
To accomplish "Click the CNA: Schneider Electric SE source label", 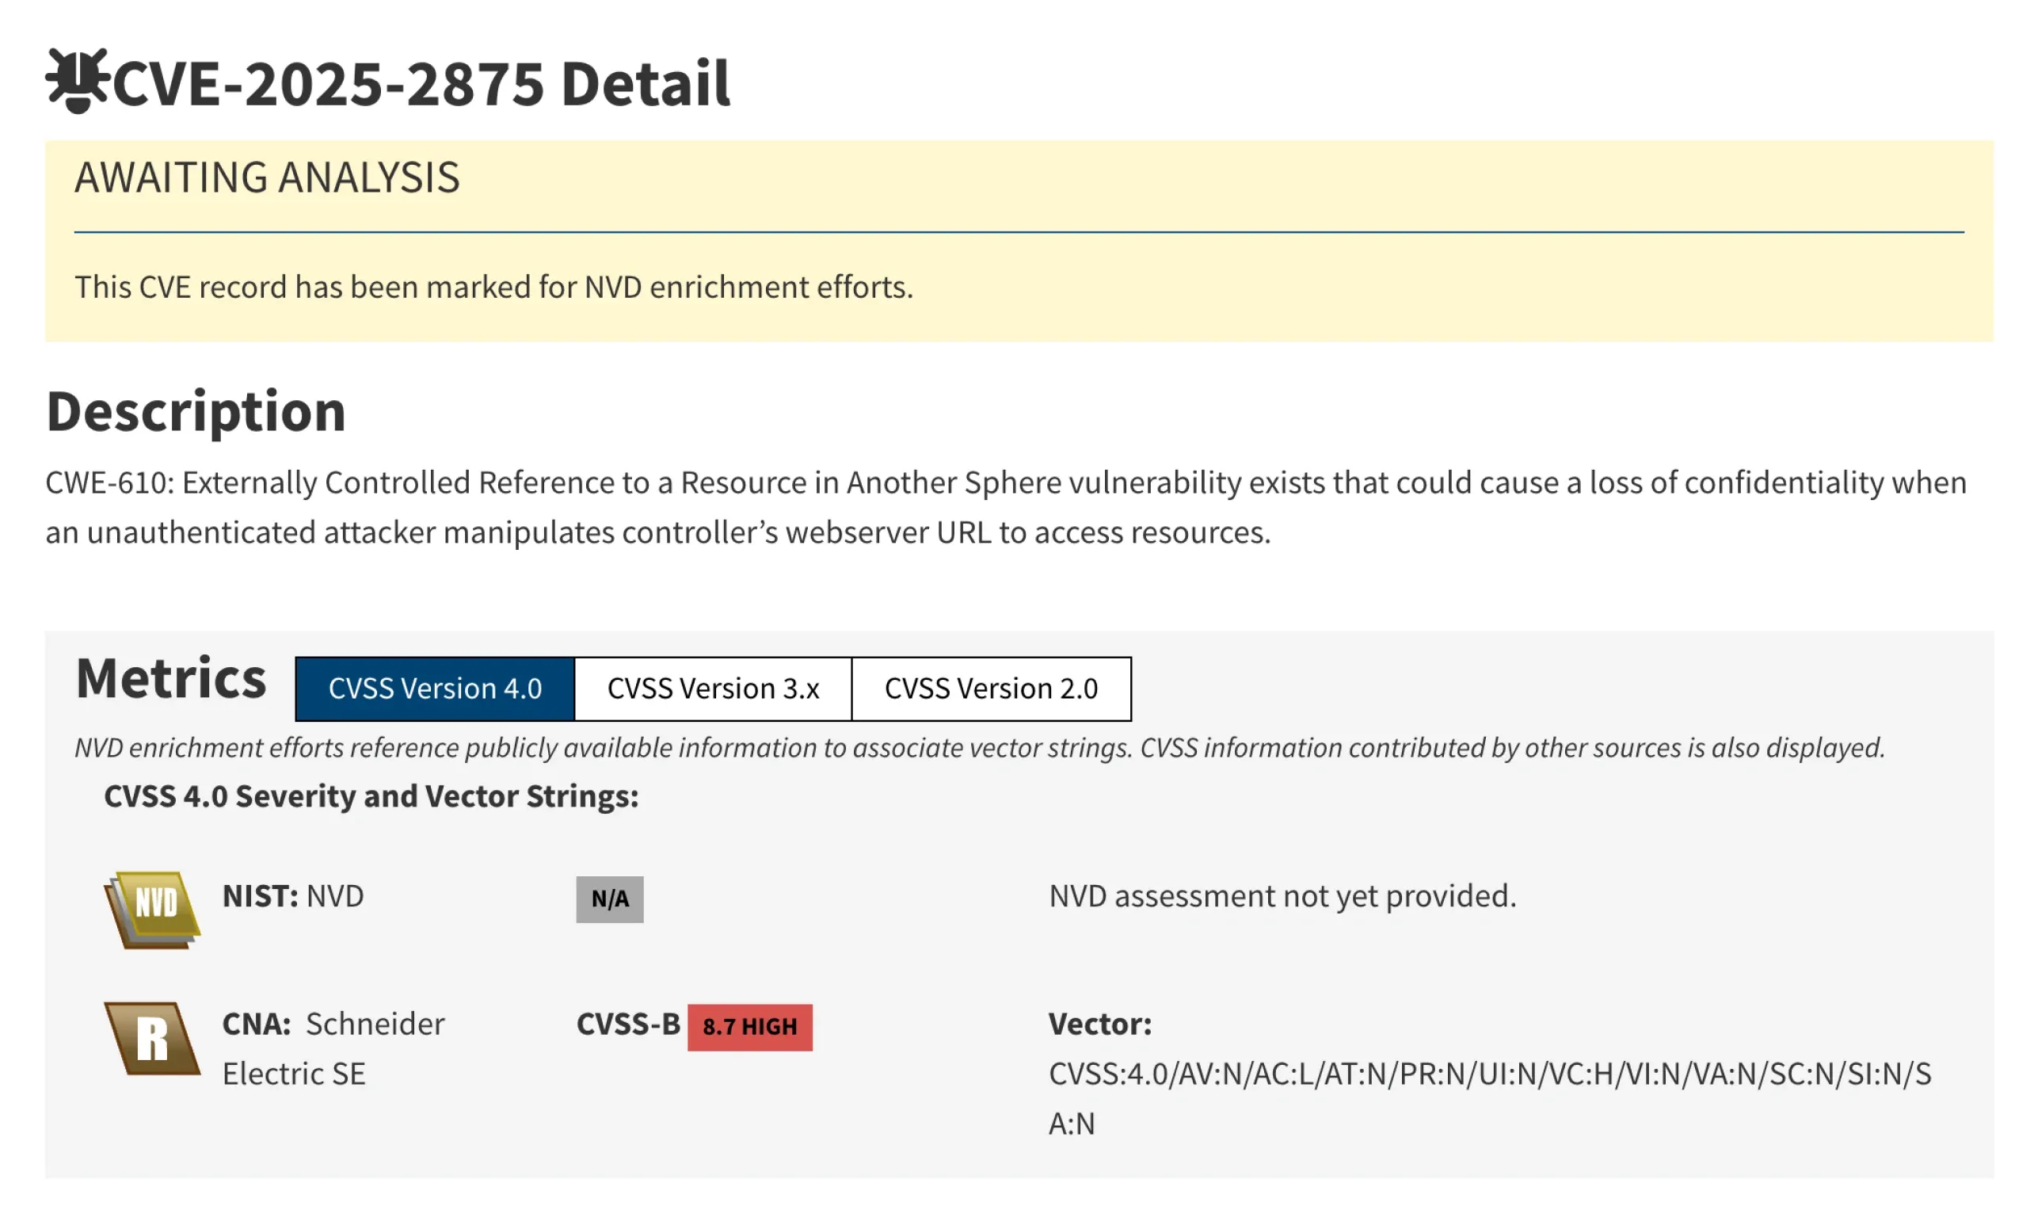I will click(x=333, y=1047).
